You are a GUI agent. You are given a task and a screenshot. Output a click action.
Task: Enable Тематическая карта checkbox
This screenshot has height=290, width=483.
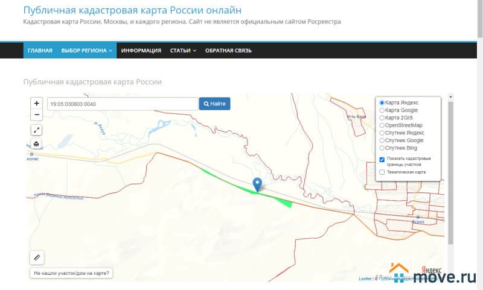(x=382, y=172)
